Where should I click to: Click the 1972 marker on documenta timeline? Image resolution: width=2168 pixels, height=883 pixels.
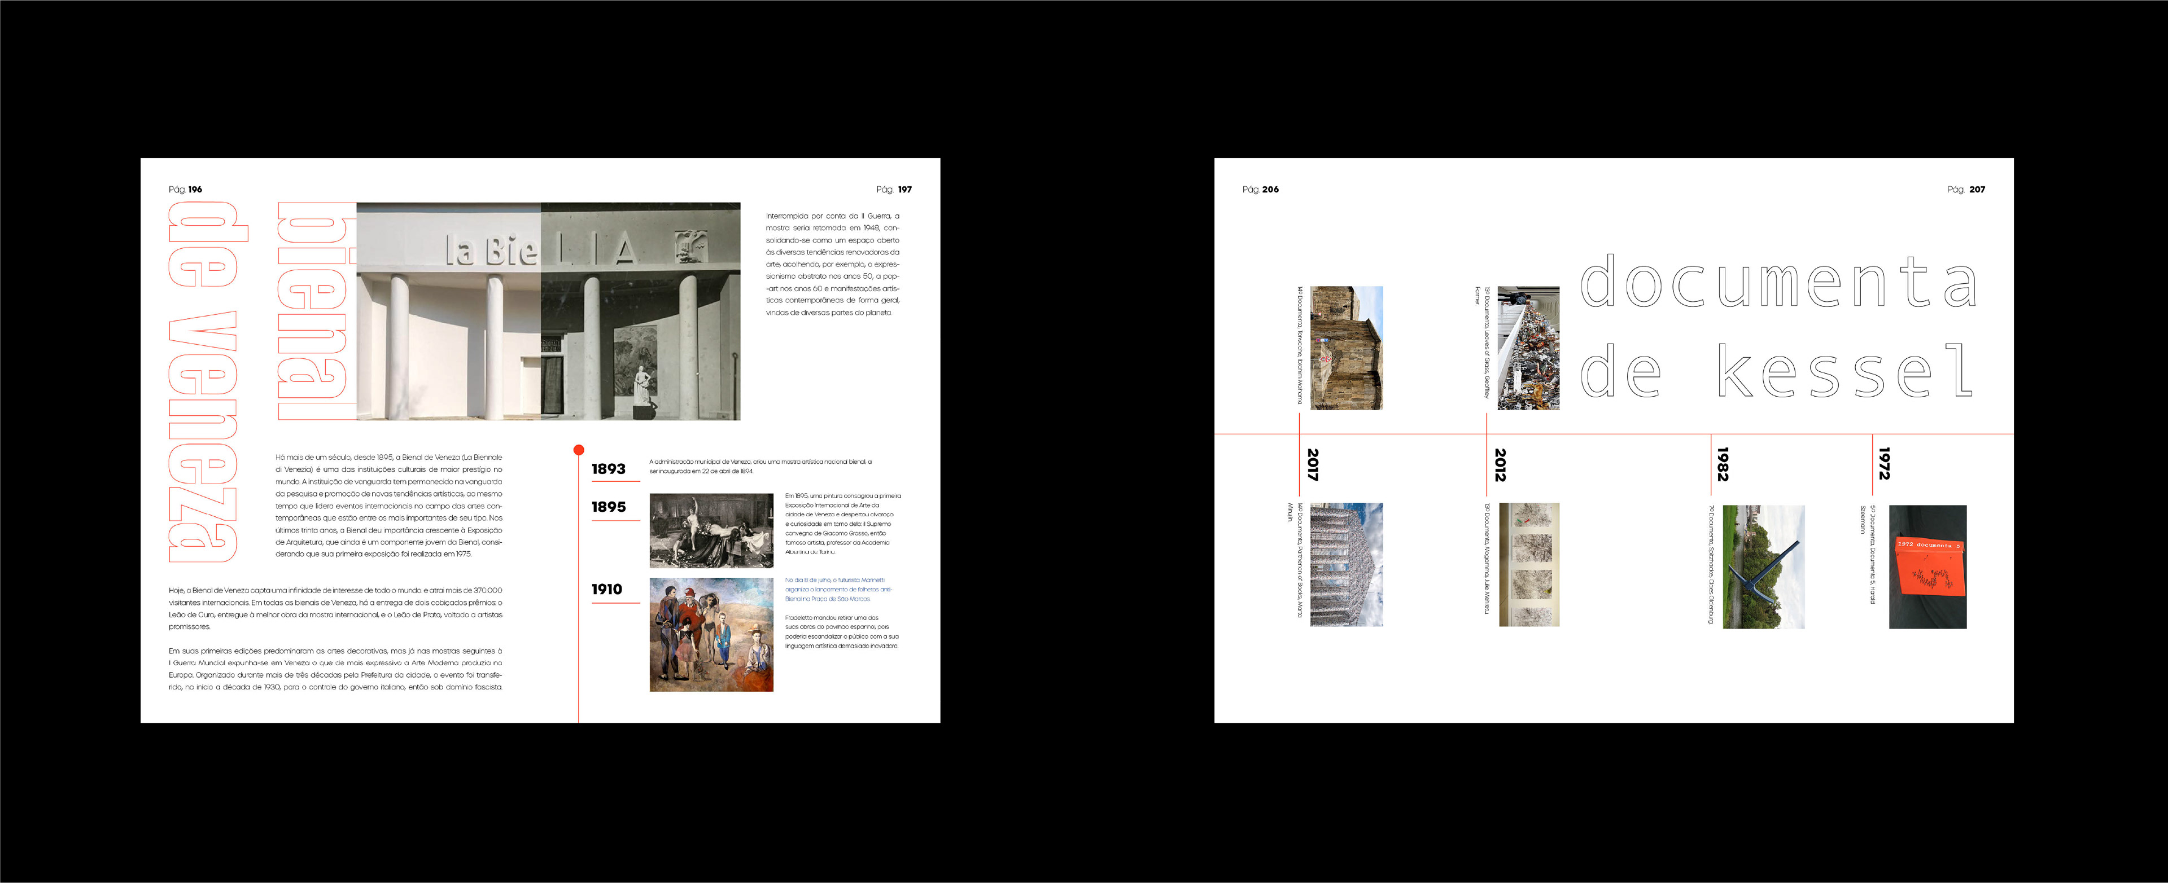[1885, 463]
